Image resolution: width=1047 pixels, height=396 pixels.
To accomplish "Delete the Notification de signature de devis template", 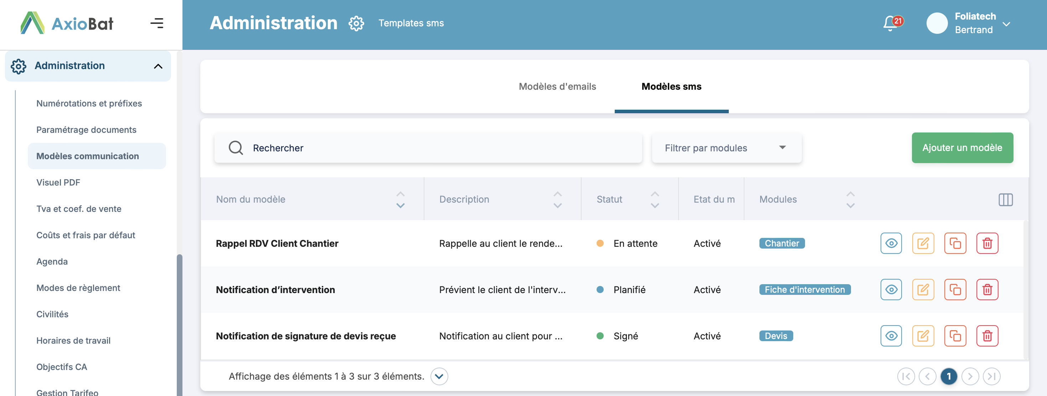I will click(987, 336).
